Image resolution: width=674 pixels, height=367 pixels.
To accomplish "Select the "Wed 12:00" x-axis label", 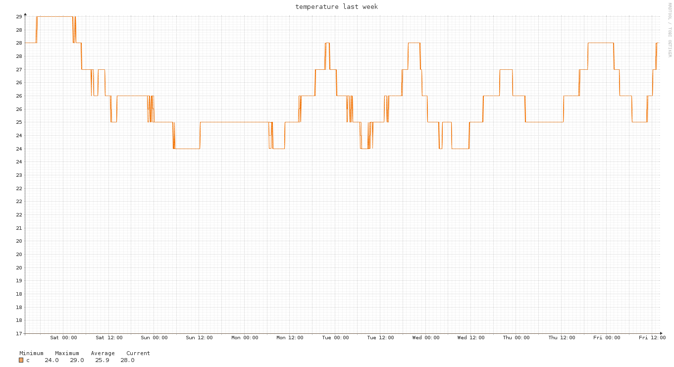I will coord(471,338).
